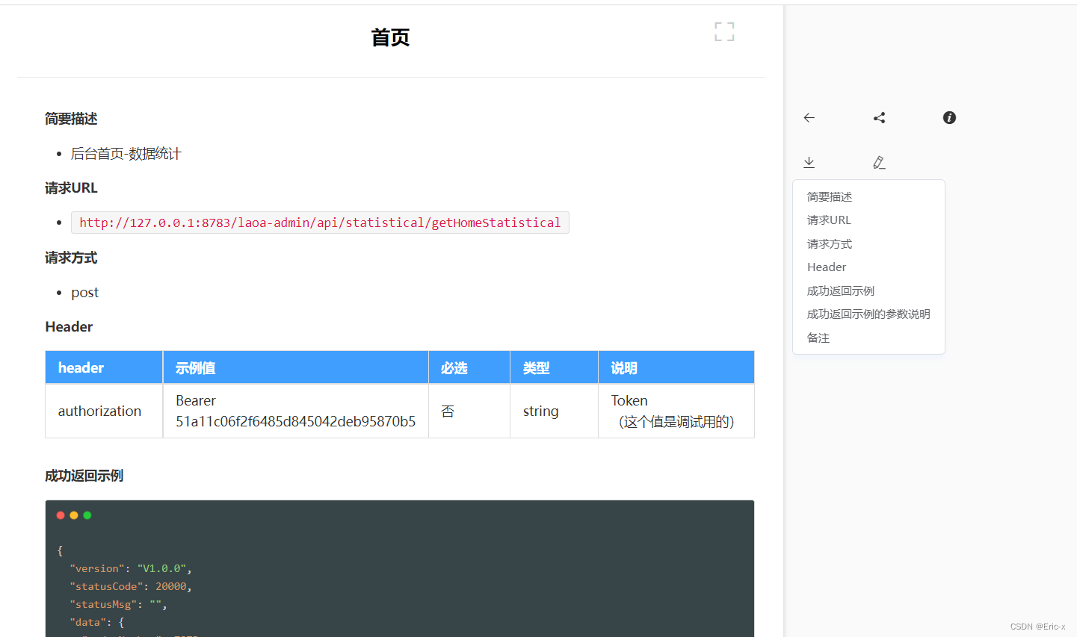The image size is (1077, 637).
Task: Open the document info panel
Action: pyautogui.click(x=948, y=117)
